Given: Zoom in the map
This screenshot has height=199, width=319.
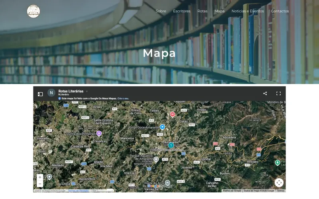Looking at the screenshot, I should pos(40,177).
